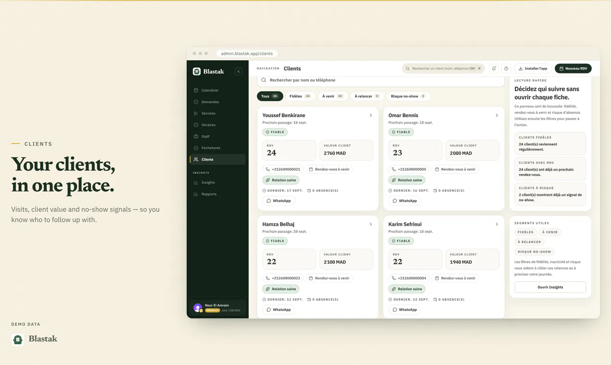Open Nour El Amrani account profile
This screenshot has width=611, height=365.
217,308
